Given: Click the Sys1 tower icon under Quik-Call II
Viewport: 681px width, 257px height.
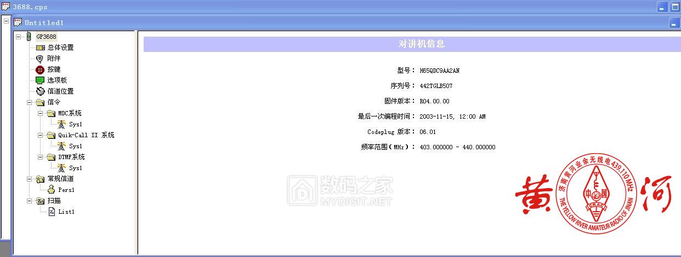Looking at the screenshot, I should click(62, 146).
